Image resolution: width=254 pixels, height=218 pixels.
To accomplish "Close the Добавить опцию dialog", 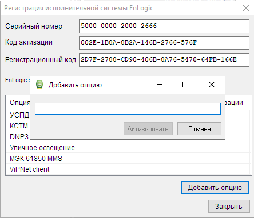I will tap(212, 84).
